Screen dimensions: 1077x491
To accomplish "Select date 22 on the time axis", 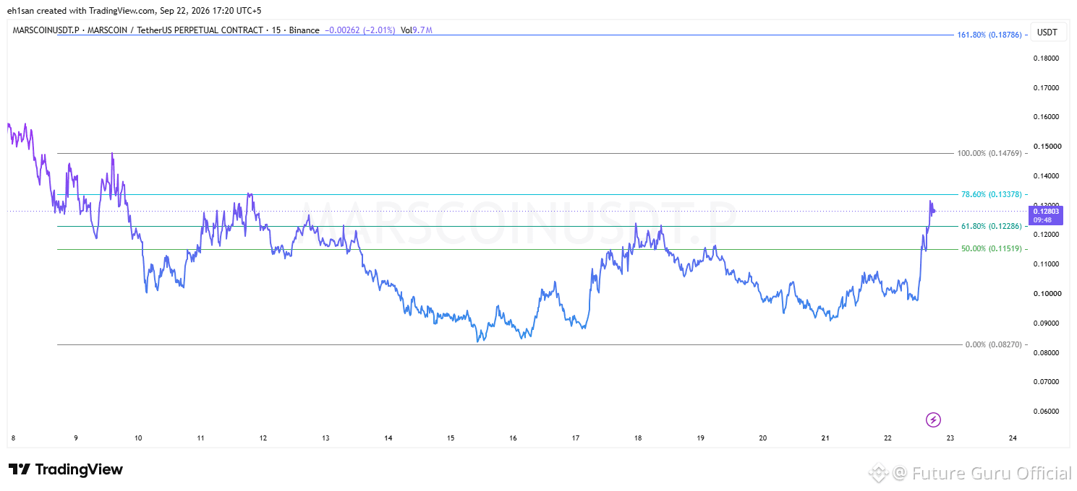I will [x=888, y=438].
